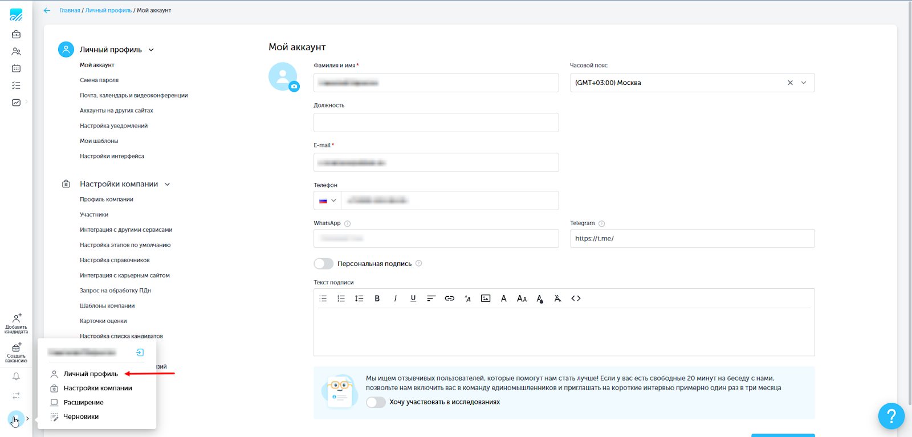Click the insert link icon in the editor
The image size is (912, 437).
(x=449, y=299)
